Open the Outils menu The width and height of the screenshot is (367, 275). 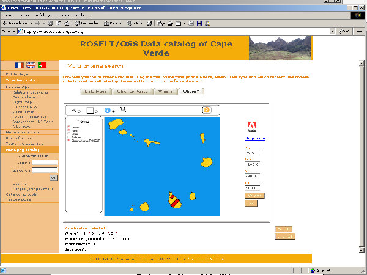(79, 15)
